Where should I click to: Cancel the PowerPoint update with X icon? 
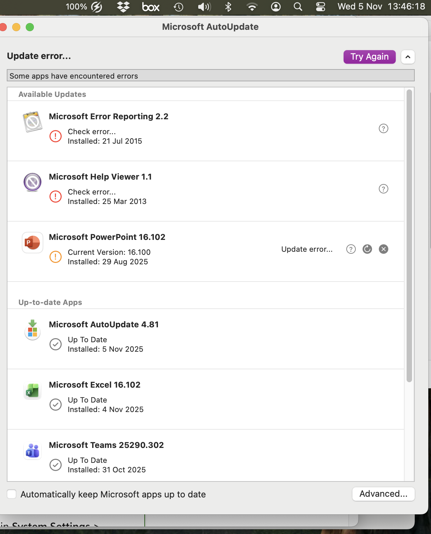pos(384,249)
